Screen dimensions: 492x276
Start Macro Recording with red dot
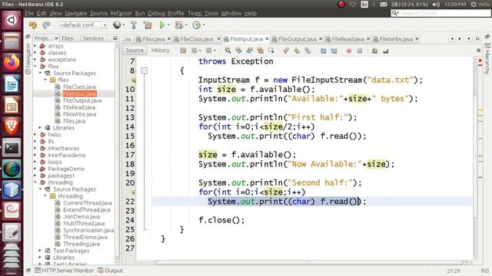point(349,51)
